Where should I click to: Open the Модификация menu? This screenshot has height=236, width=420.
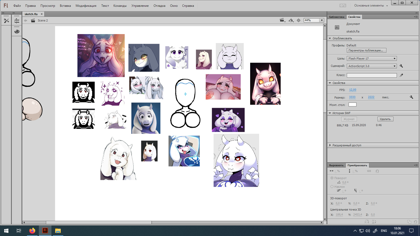click(86, 6)
